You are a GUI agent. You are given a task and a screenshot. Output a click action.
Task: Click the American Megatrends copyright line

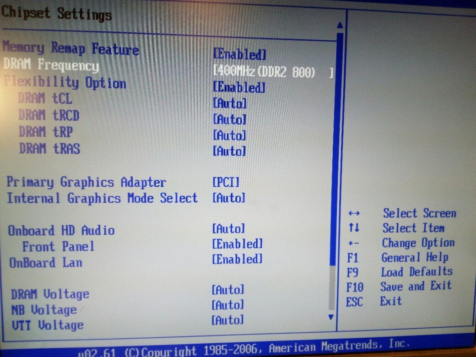(244, 349)
